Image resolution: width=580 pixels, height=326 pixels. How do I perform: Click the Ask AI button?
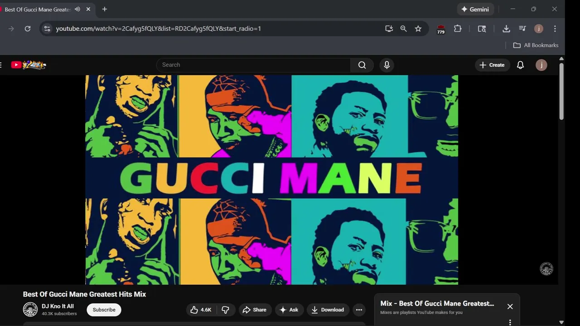coord(289,310)
